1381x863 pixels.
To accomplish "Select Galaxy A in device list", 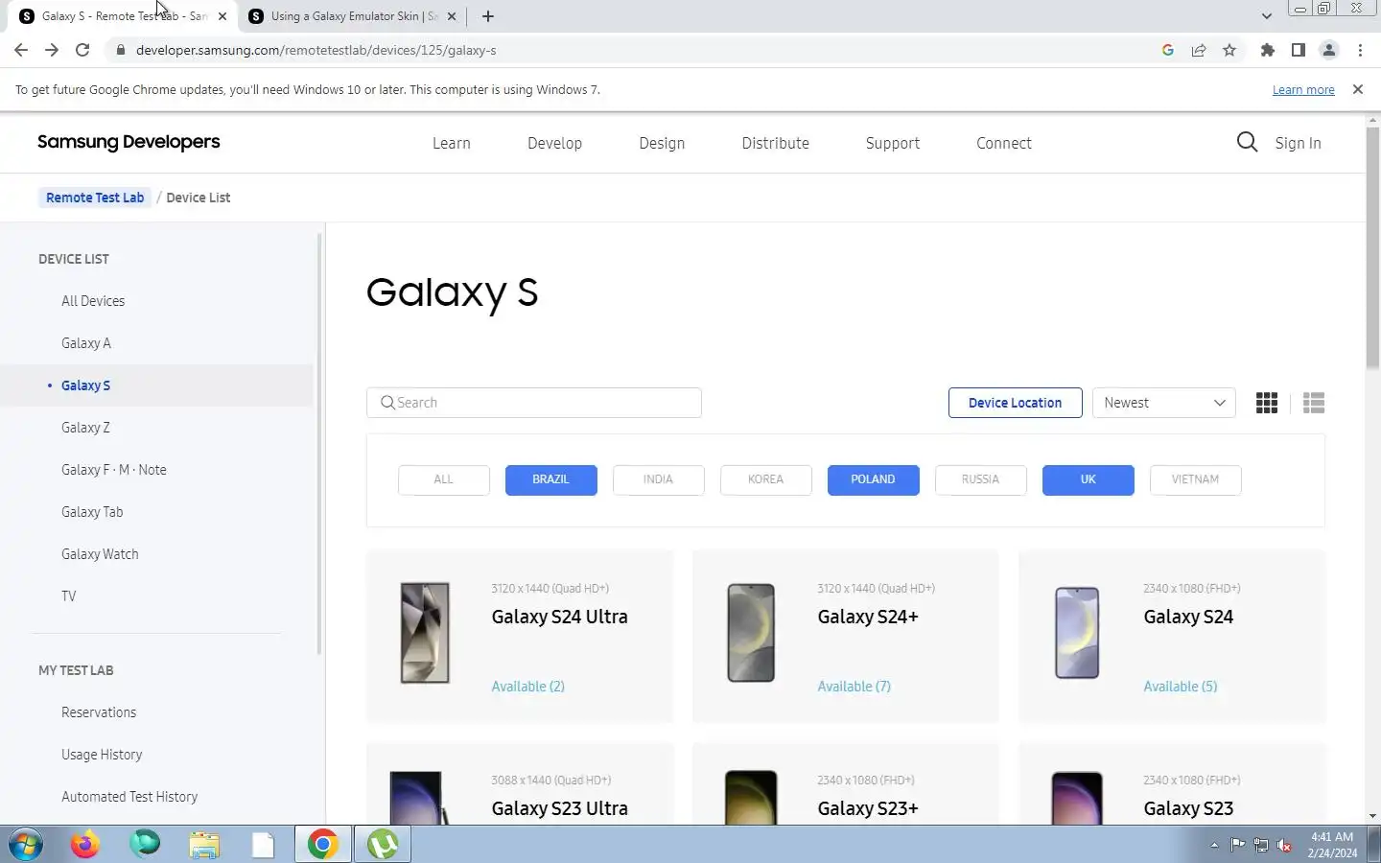I will [x=86, y=343].
